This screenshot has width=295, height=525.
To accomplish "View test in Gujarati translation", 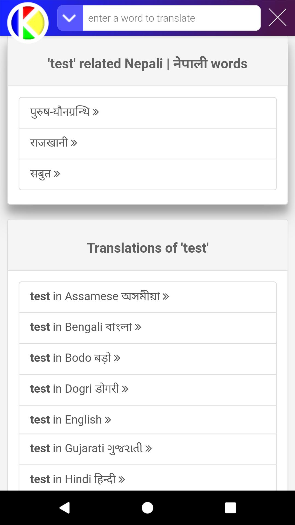I will click(147, 450).
